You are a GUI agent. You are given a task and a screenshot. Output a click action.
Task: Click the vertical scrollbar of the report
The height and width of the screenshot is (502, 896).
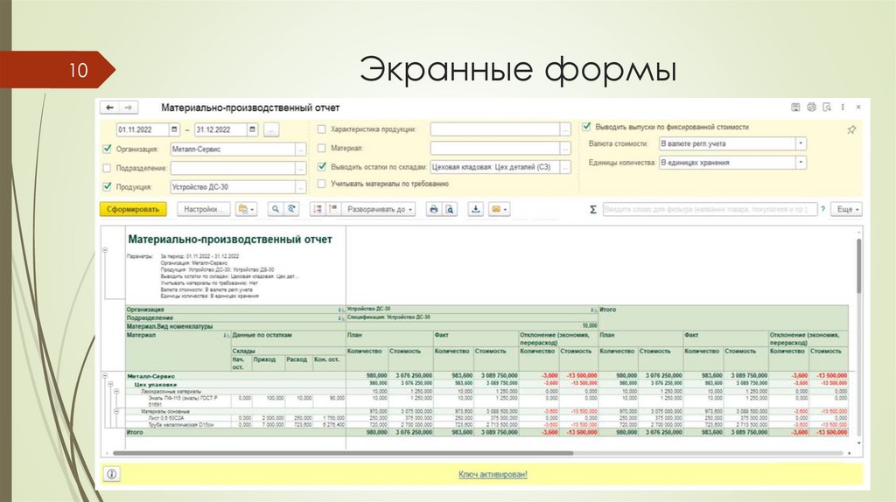pos(859,266)
